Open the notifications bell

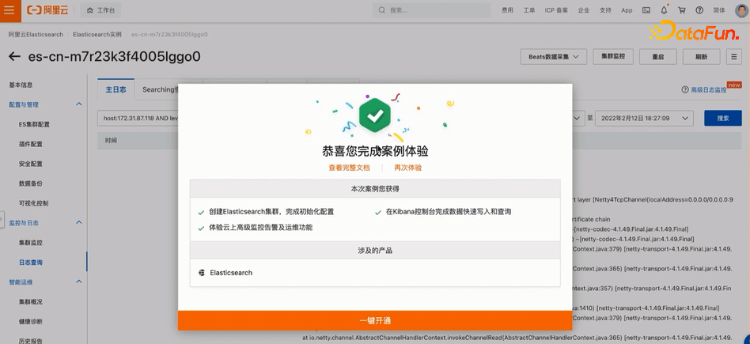(x=664, y=10)
